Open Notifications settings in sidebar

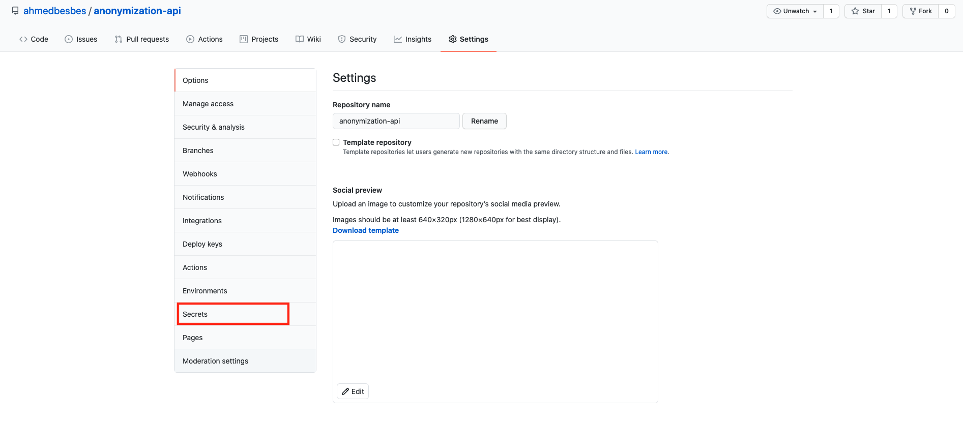(x=245, y=197)
